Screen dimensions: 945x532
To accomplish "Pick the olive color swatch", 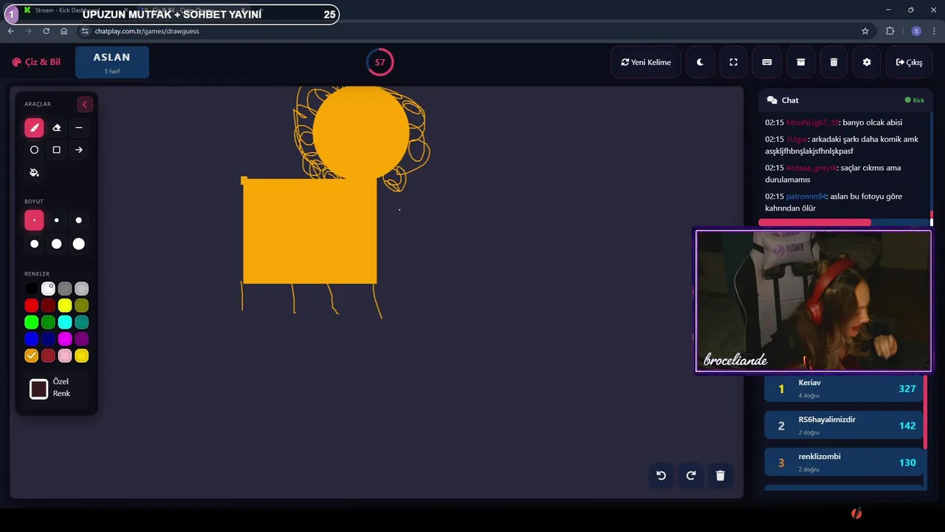I will click(82, 305).
